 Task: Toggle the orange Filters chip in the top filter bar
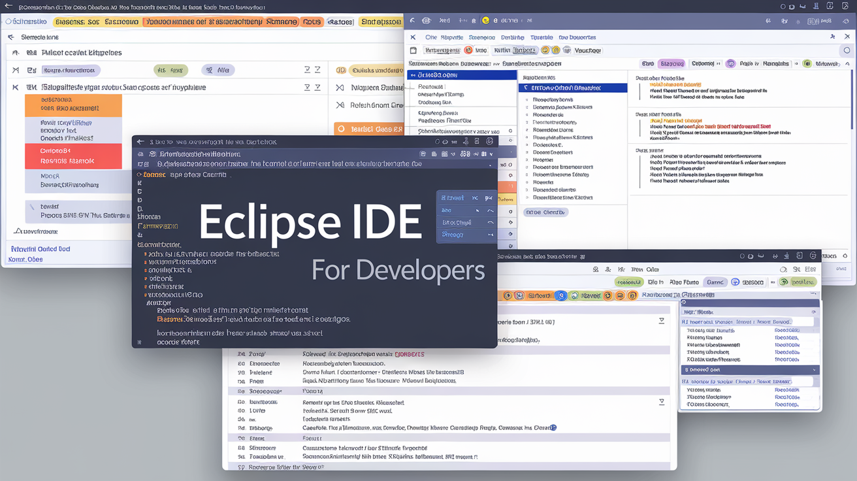coord(312,22)
